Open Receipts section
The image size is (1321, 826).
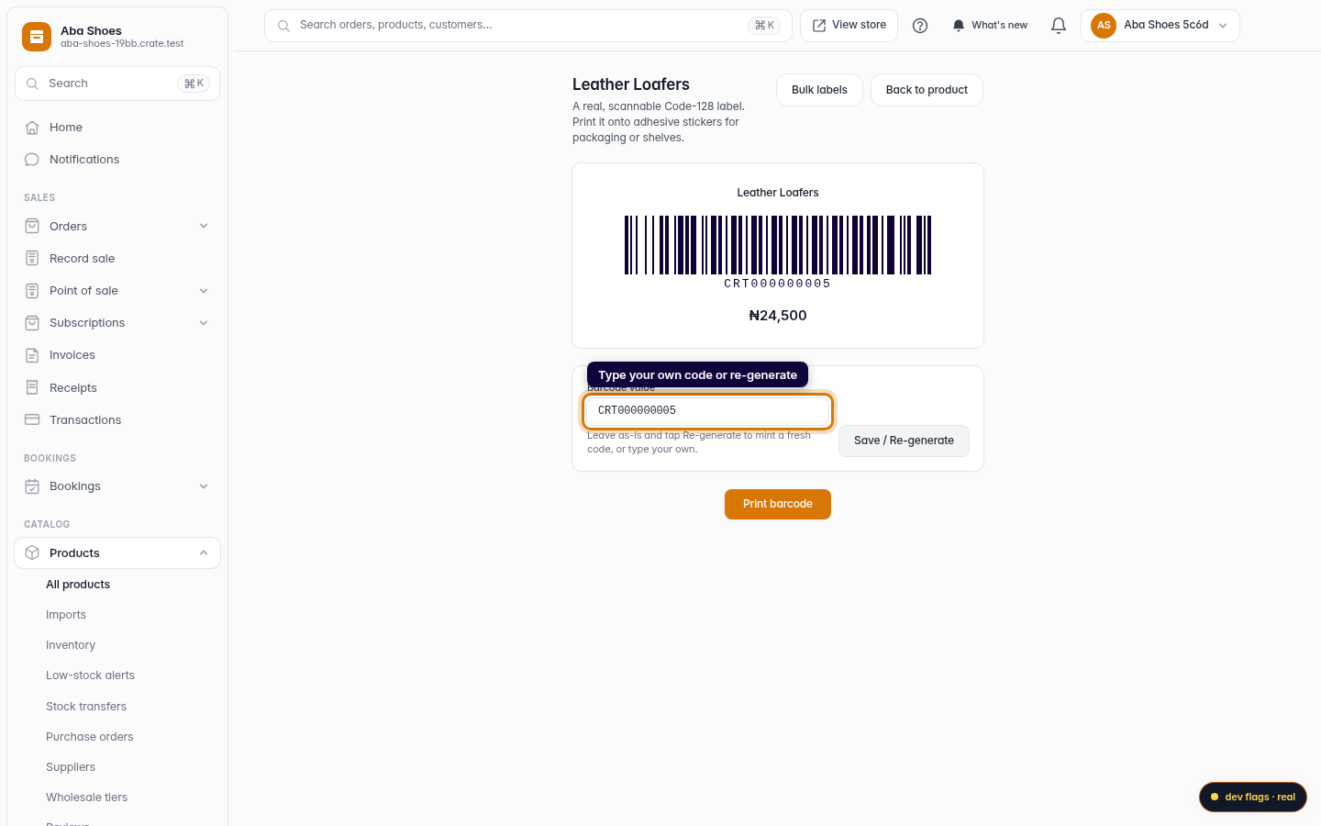[117, 387]
